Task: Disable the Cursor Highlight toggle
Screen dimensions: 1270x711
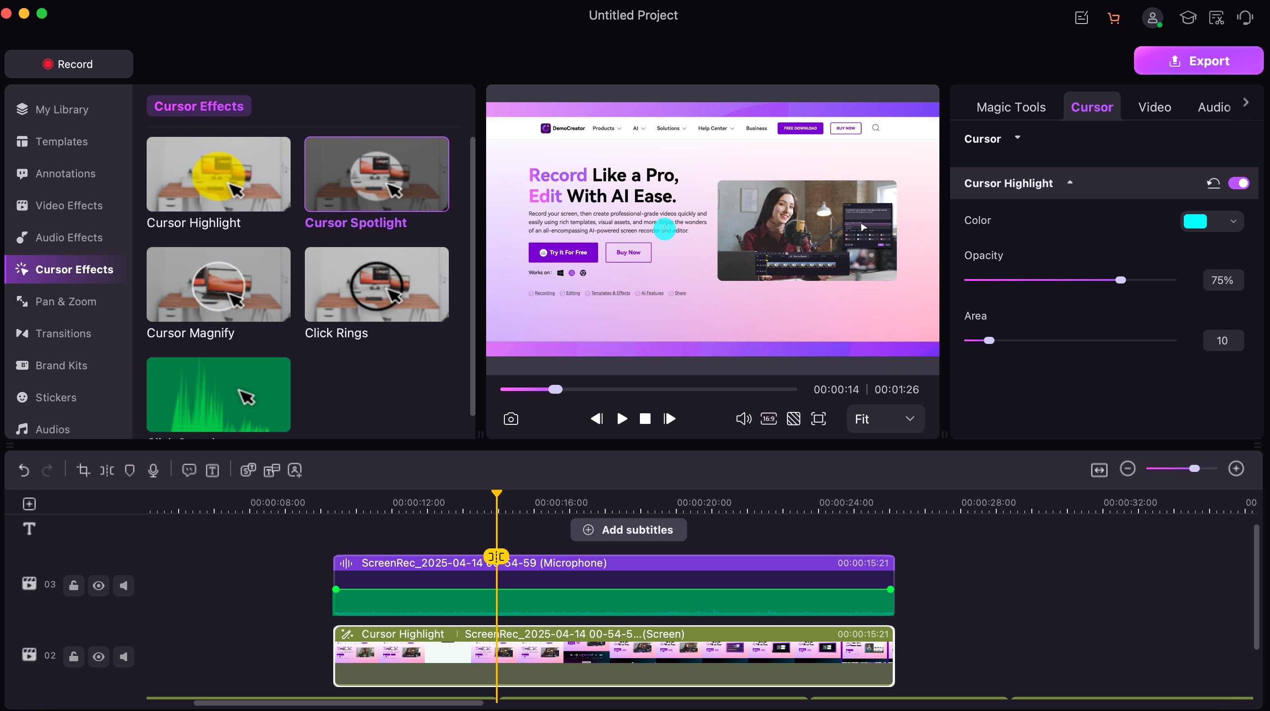Action: click(1238, 184)
